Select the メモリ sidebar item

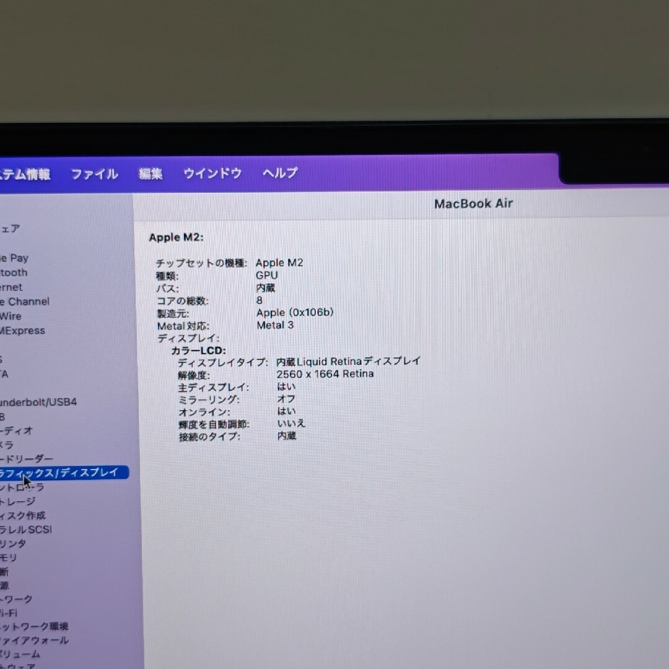(x=9, y=557)
